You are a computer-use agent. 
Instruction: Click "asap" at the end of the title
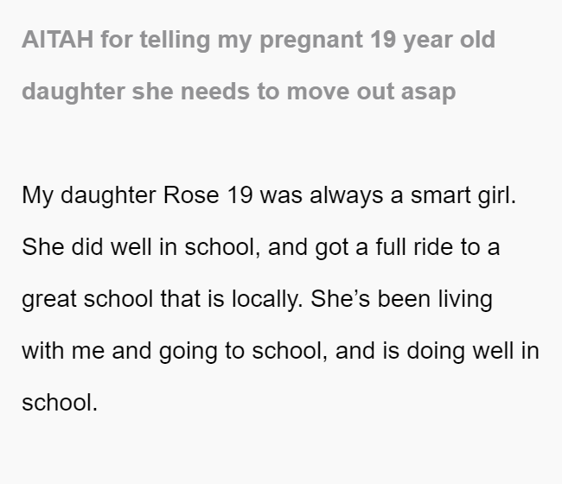[x=428, y=93]
